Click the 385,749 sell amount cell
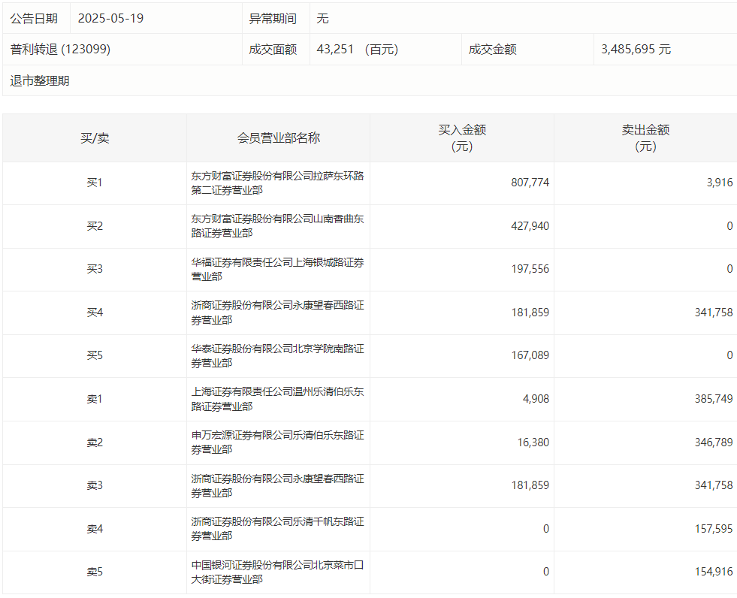Image resolution: width=737 pixels, height=598 pixels. pos(713,399)
